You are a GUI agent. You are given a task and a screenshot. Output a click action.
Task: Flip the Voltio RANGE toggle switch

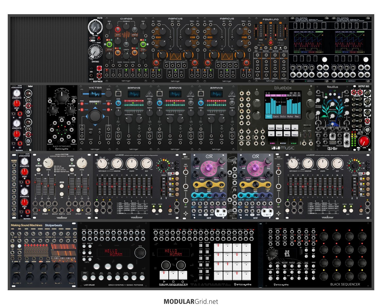coord(99,38)
